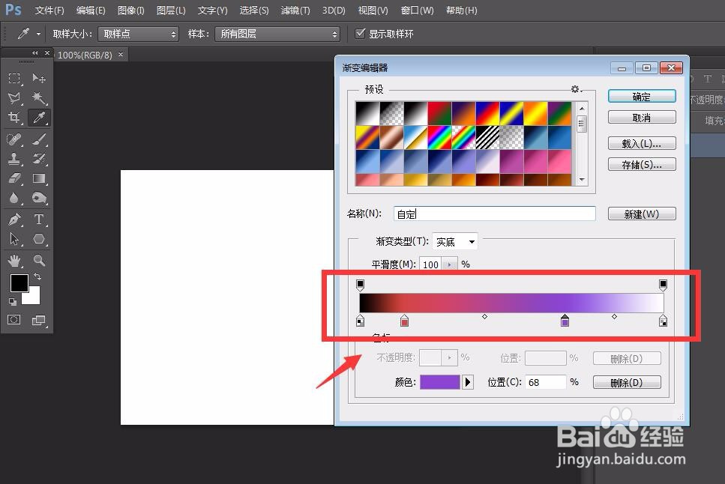Click the 取消 button
Screen dimensions: 725x484
[x=642, y=118]
